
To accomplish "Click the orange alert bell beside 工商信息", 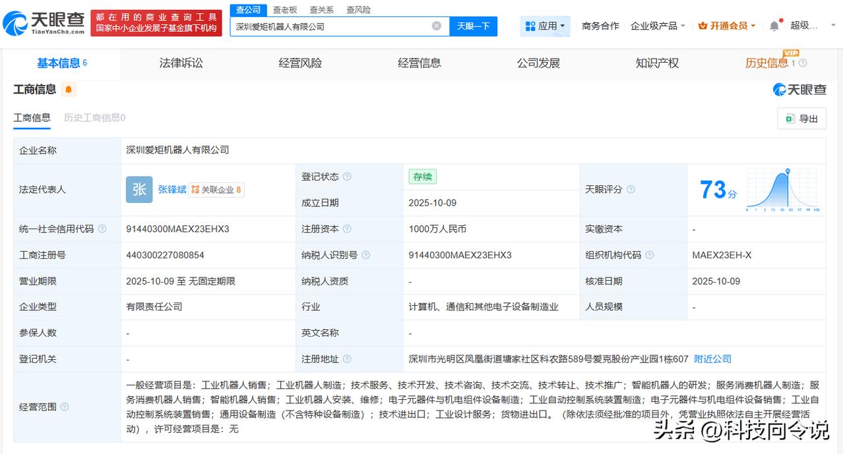I will coord(69,90).
